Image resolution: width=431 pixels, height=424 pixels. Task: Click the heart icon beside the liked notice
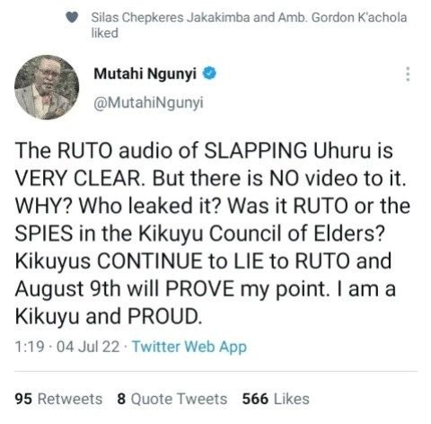72,17
